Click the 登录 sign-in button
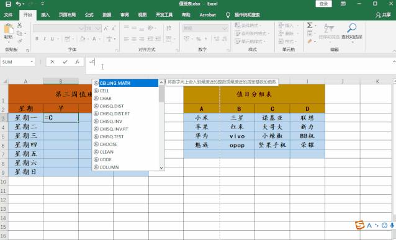This screenshot has width=396, height=240. (323, 4)
